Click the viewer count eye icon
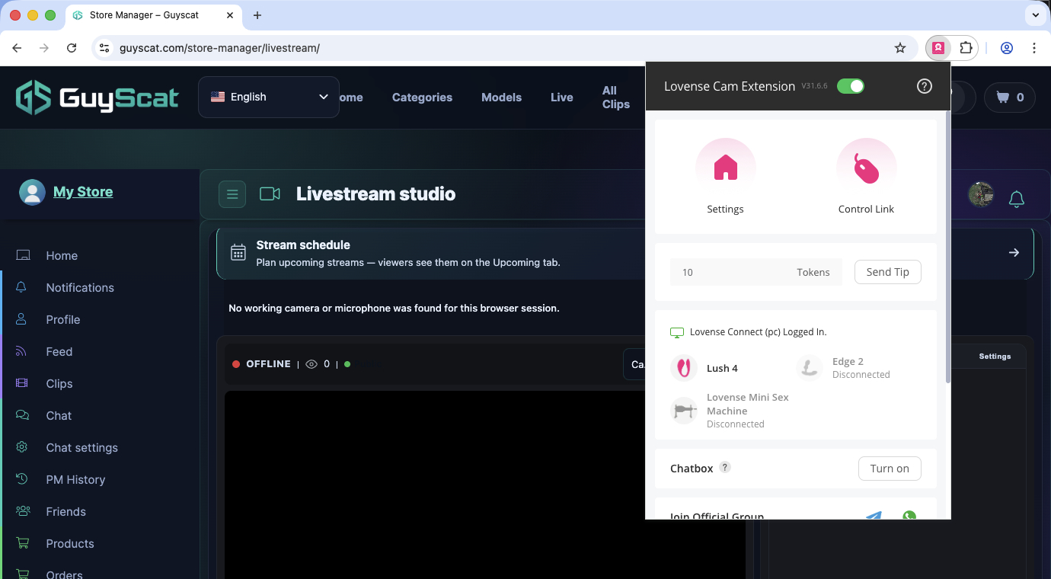This screenshot has height=579, width=1051. (x=311, y=364)
